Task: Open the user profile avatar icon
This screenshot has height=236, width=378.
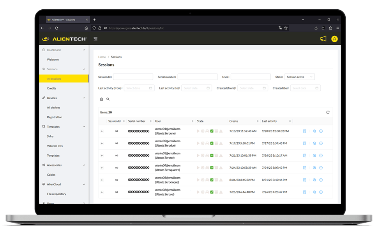Action: pyautogui.click(x=334, y=39)
